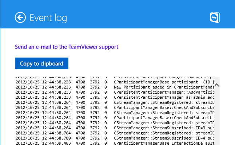This screenshot has height=145, width=235.
Task: Open the TeamViewer support e-mail link
Action: [67, 47]
